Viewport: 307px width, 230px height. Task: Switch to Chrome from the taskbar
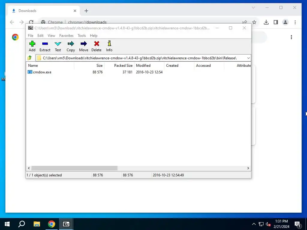coord(52,224)
